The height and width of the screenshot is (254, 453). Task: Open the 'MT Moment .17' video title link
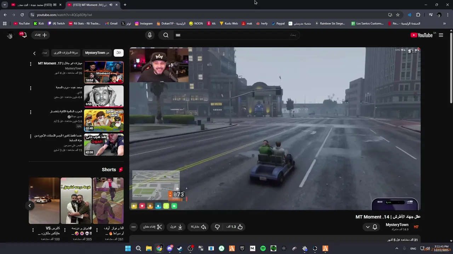[60, 64]
